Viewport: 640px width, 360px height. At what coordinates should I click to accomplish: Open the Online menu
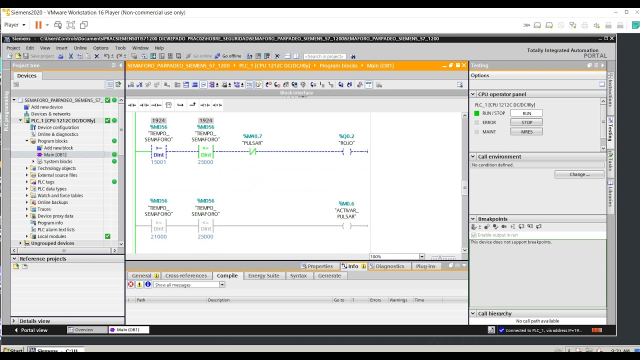80,48
